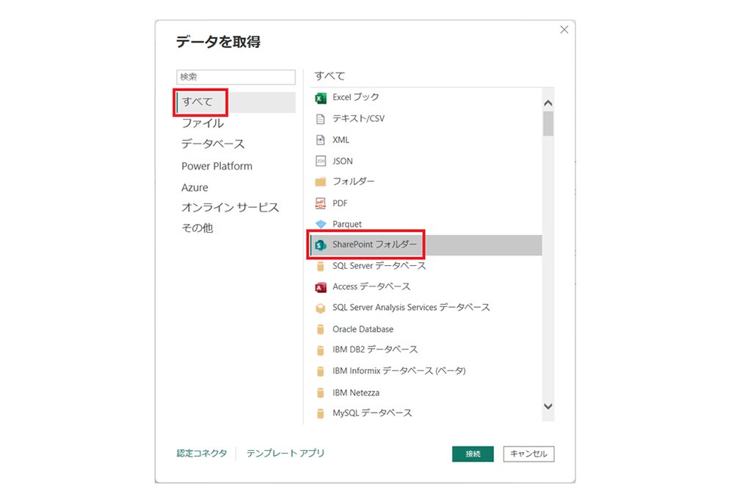Click the connector list scrollbar thumb
The width and height of the screenshot is (734, 503).
[548, 123]
